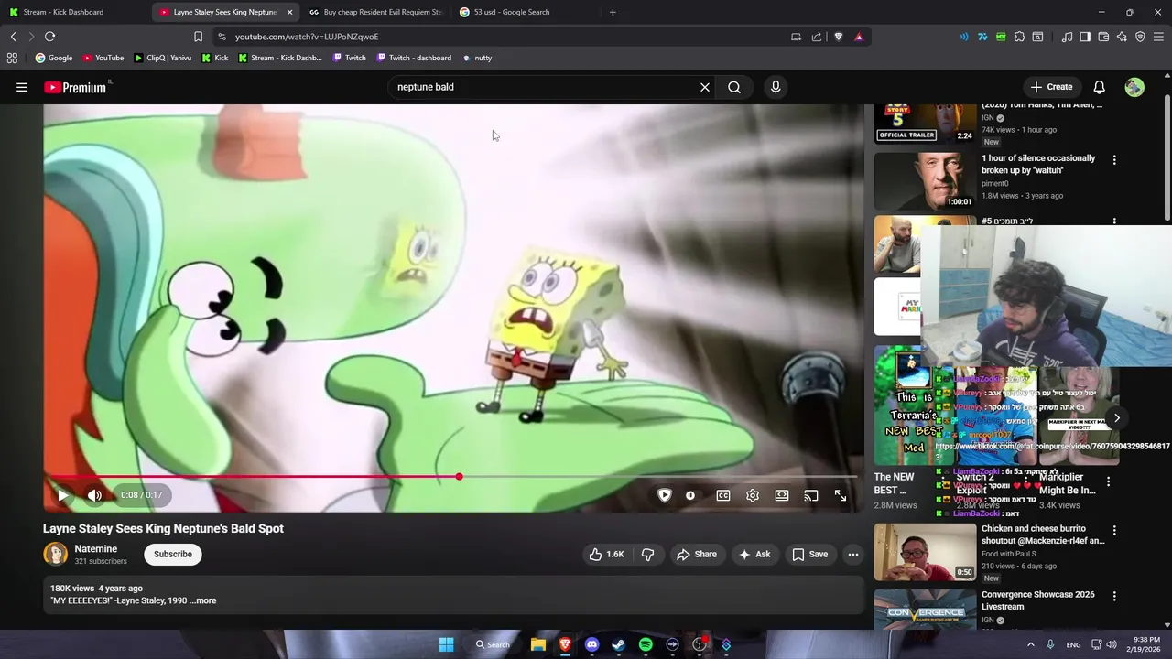1172x659 pixels.
Task: Open the Natemine channel avatar
Action: [56, 554]
